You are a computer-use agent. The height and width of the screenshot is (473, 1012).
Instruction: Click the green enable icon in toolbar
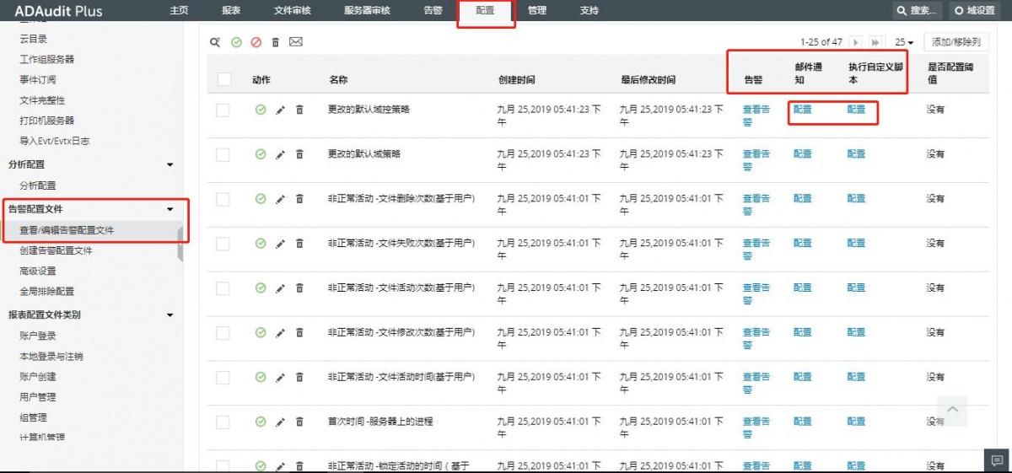coord(236,42)
